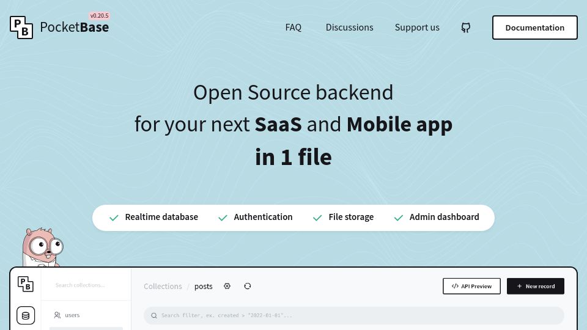The height and width of the screenshot is (330, 587).
Task: Open the Support us link
Action: click(417, 28)
